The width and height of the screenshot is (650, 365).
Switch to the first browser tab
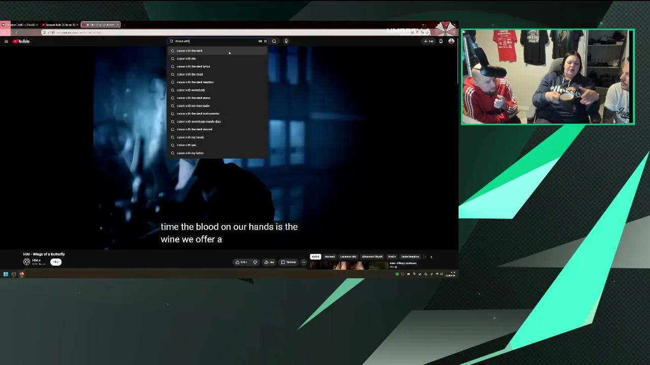point(19,24)
